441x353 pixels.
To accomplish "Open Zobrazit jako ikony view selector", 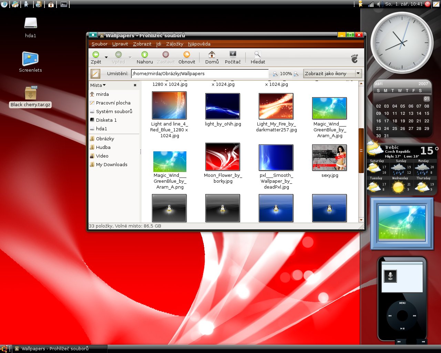I will 332,73.
